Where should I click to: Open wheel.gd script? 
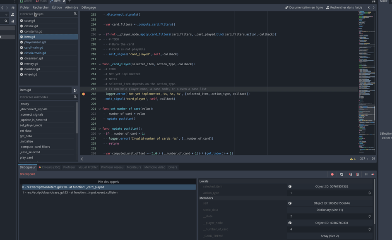point(48,74)
